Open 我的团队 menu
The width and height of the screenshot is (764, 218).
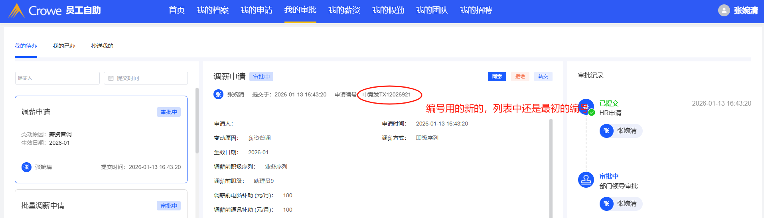tap(432, 10)
